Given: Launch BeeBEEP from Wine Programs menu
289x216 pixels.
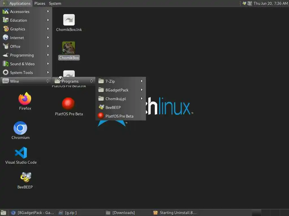Looking at the screenshot, I should 121,107.
